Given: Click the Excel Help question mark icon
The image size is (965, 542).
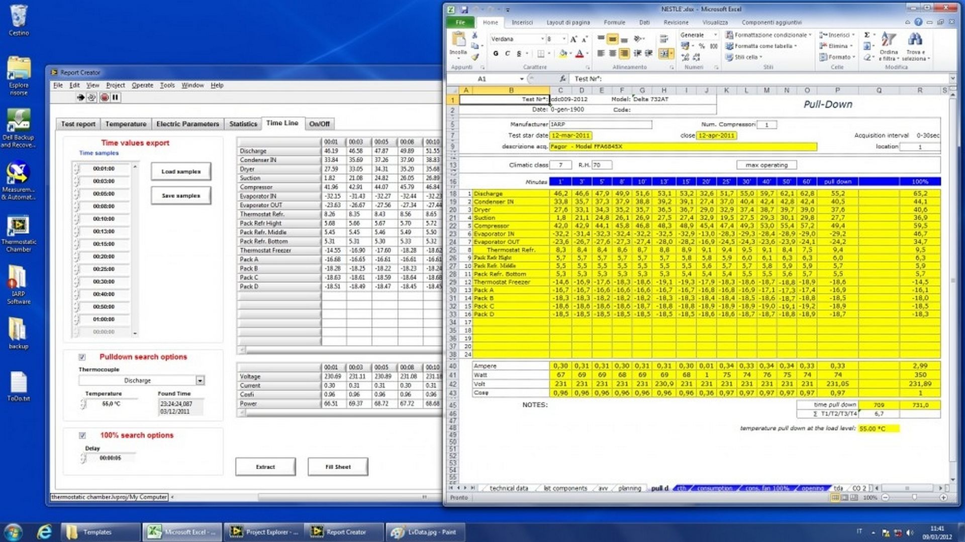Looking at the screenshot, I should 918,22.
